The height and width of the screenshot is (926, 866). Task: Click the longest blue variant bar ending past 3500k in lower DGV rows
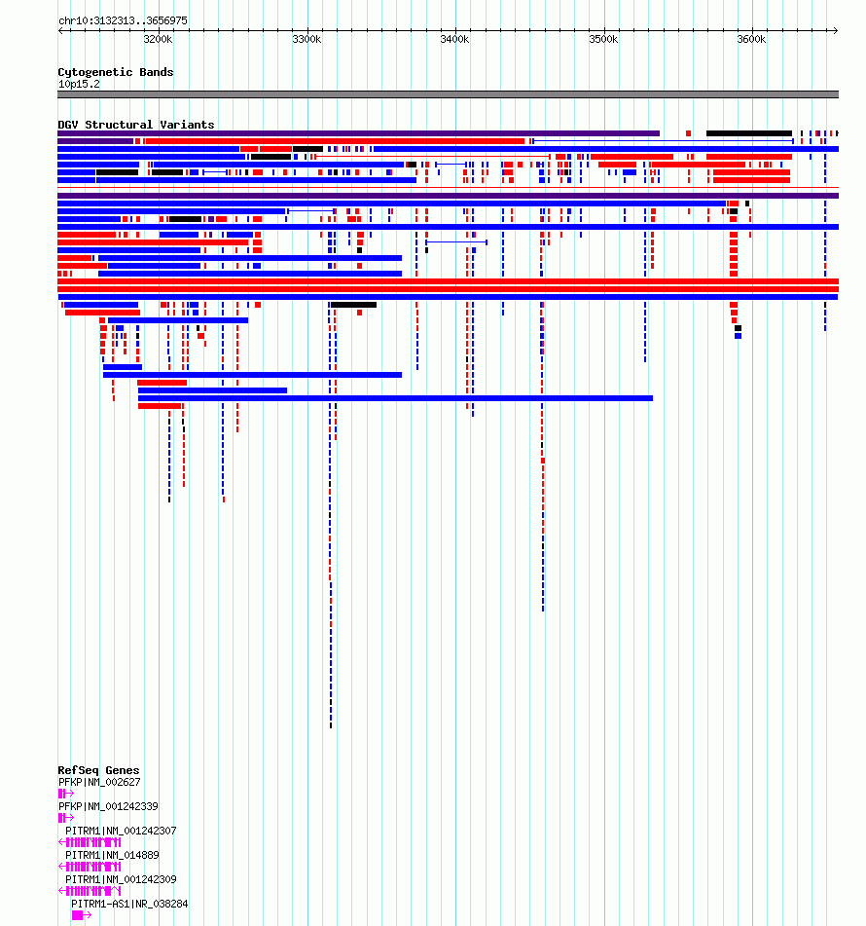pyautogui.click(x=395, y=398)
